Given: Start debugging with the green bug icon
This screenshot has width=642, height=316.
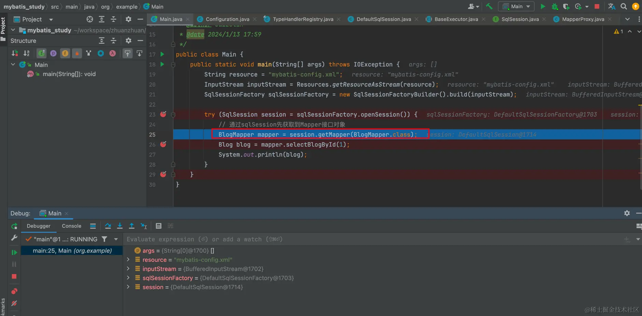Looking at the screenshot, I should click(x=555, y=6).
